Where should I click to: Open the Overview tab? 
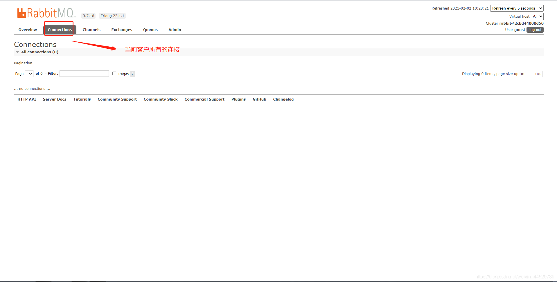coord(28,30)
